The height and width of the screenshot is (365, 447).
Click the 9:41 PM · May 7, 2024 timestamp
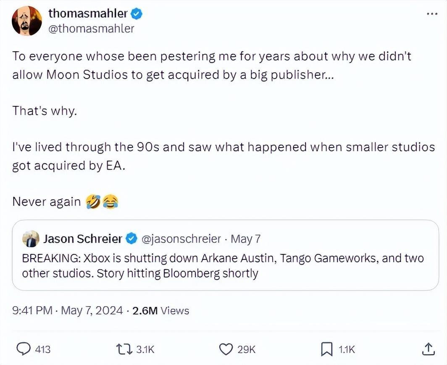[68, 311]
